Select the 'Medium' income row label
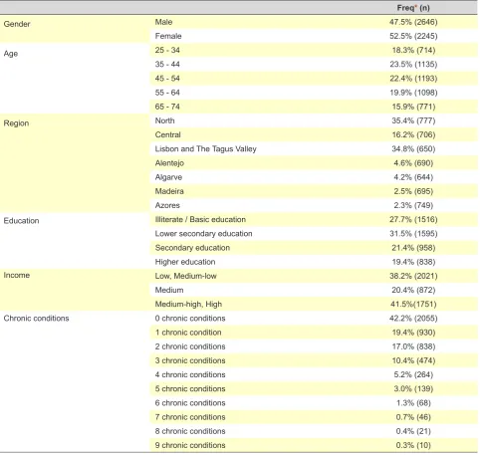 169,290
